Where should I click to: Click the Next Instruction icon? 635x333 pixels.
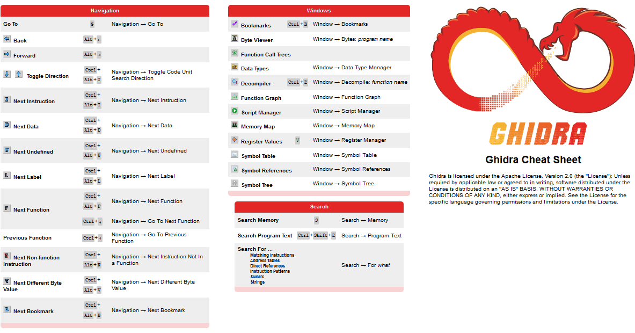[x=7, y=99]
